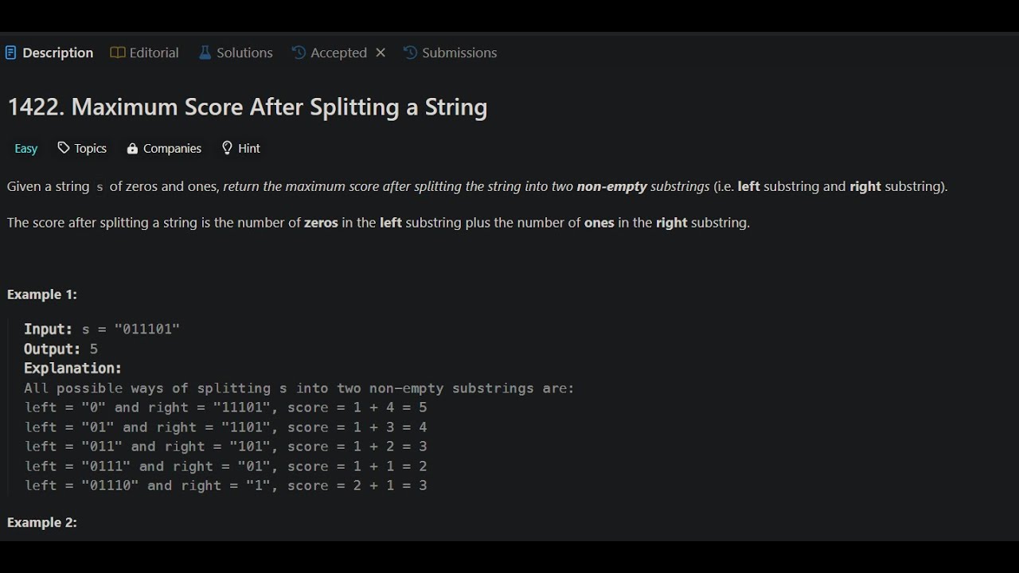The height and width of the screenshot is (573, 1019).
Task: Click the Example 2 heading
Action: pos(41,523)
